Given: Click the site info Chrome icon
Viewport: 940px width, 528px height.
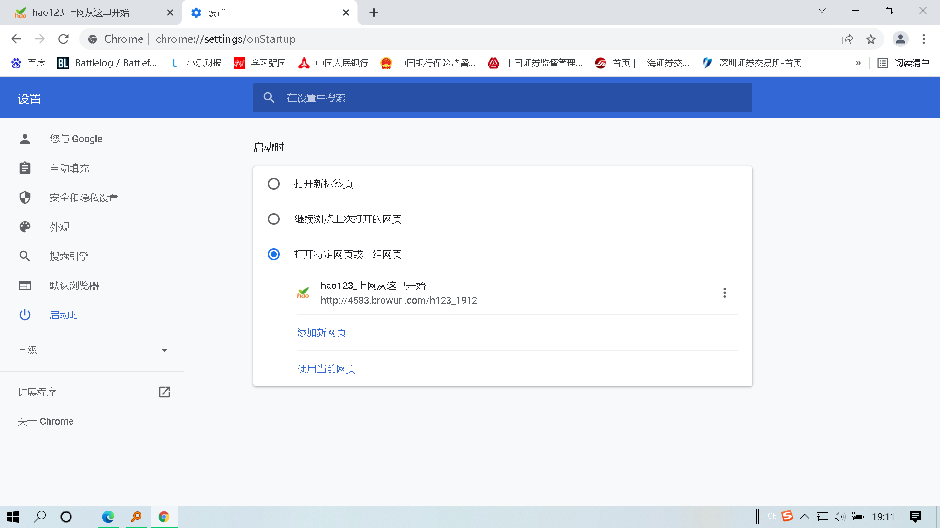Looking at the screenshot, I should click(93, 39).
